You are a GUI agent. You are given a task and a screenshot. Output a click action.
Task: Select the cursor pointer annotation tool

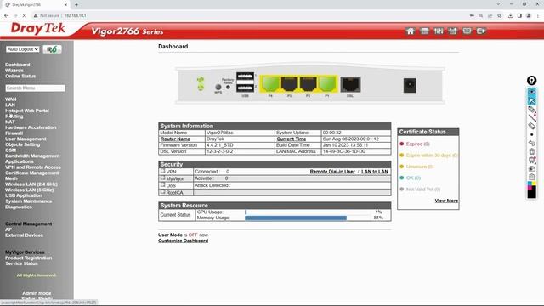(x=531, y=100)
